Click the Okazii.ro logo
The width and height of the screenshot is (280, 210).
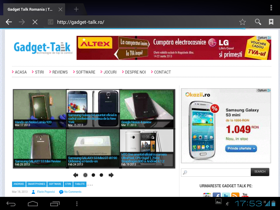[x=198, y=95]
